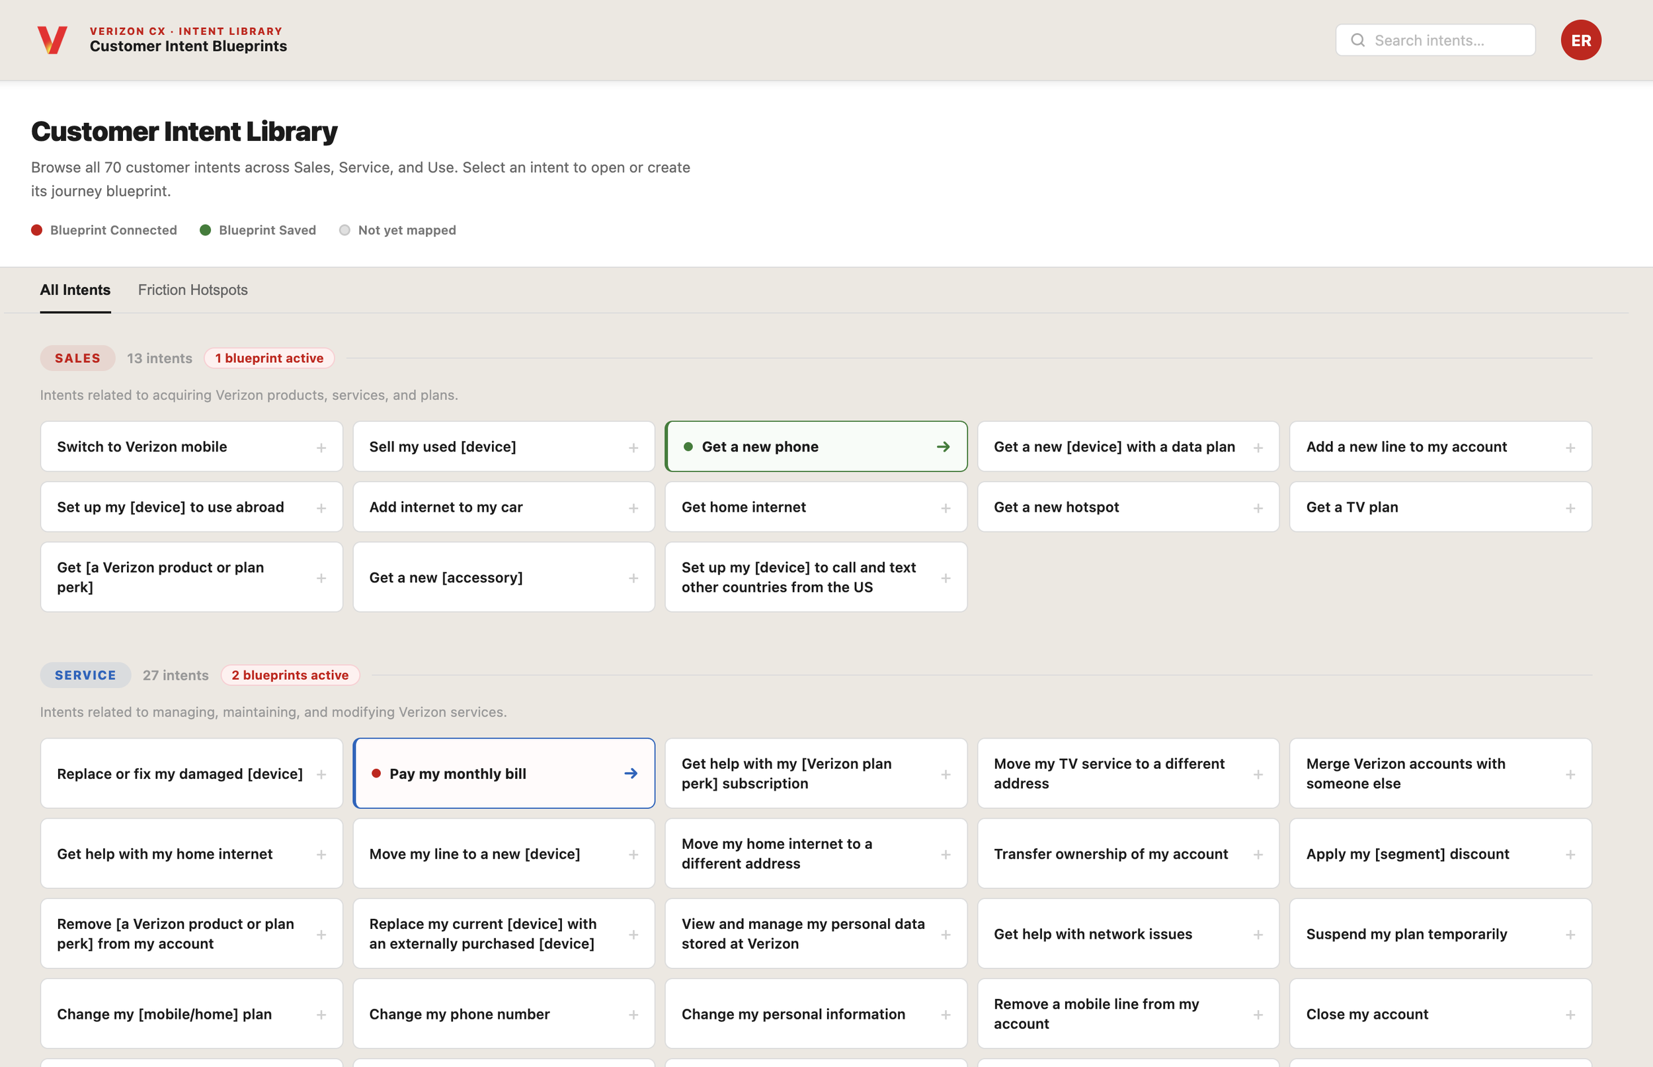Select the Switch to Verizon mobile intent
This screenshot has height=1067, width=1653.
tap(192, 447)
